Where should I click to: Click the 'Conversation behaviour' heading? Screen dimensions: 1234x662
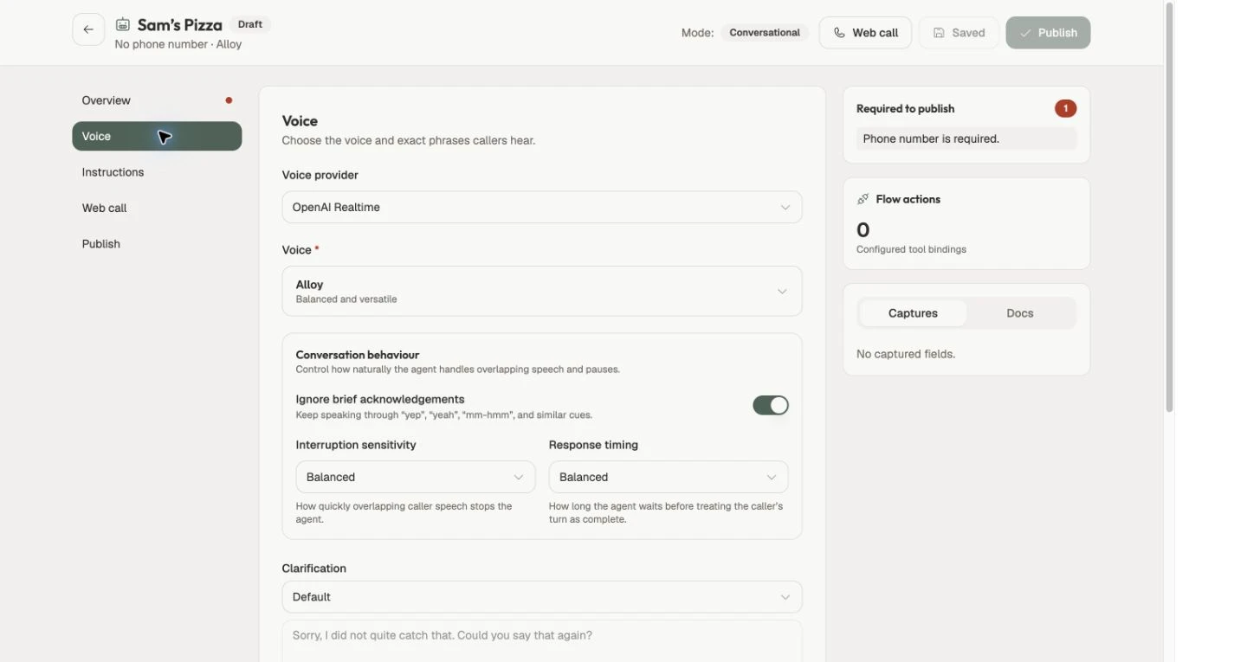(x=358, y=355)
